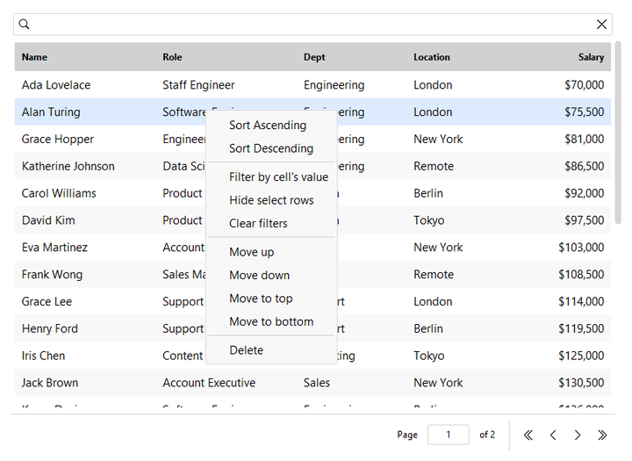The width and height of the screenshot is (632, 461).
Task: Click inside the search input field
Action: 312,25
